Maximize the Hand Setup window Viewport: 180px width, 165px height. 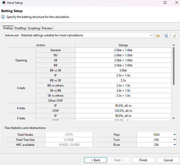tap(165, 3)
